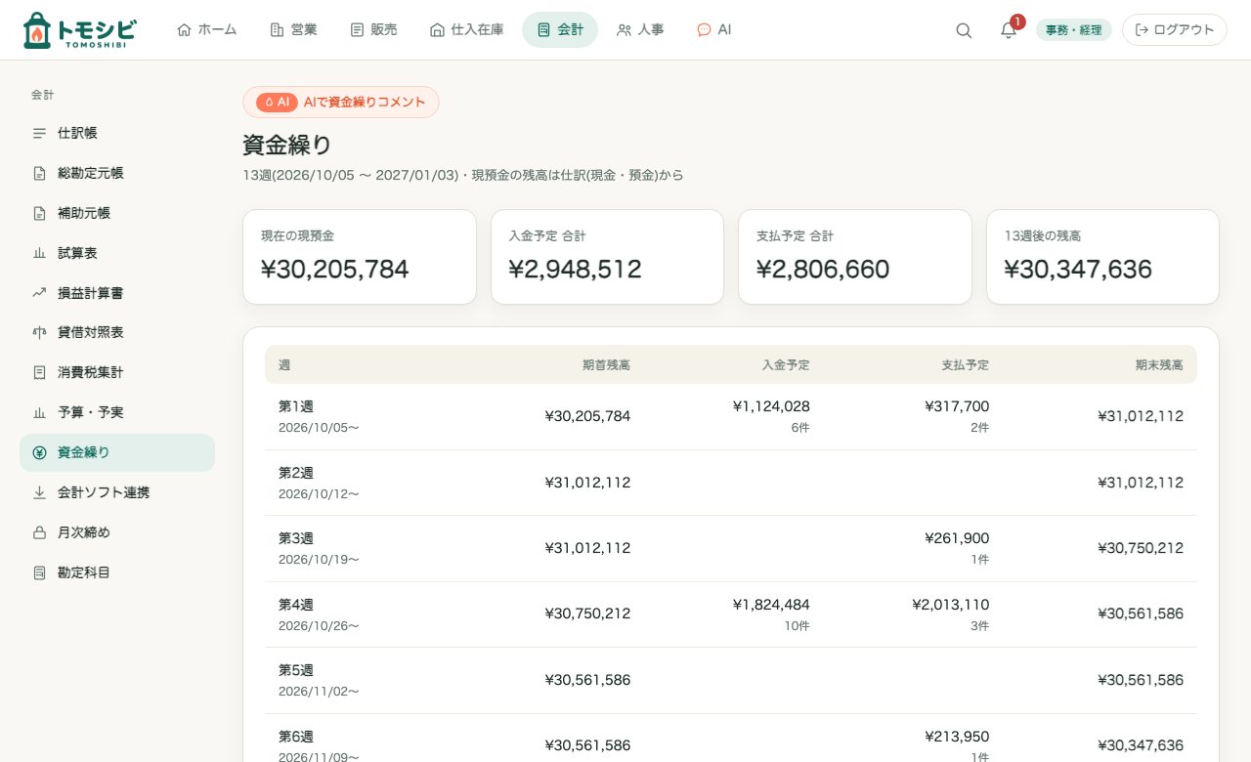Open 会計ソフト連携 in the sidebar

coord(117,492)
